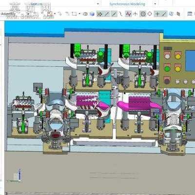195x195 pixels.
Task: Expand the Feature group dropdown arrow
Action: point(98,4)
